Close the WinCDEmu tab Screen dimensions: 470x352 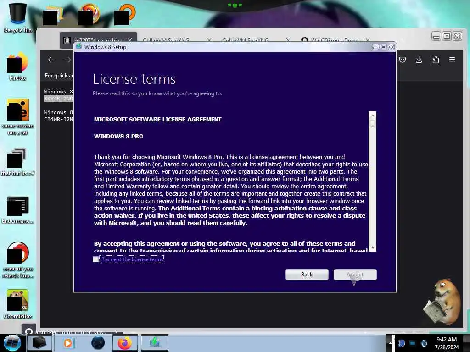368,40
